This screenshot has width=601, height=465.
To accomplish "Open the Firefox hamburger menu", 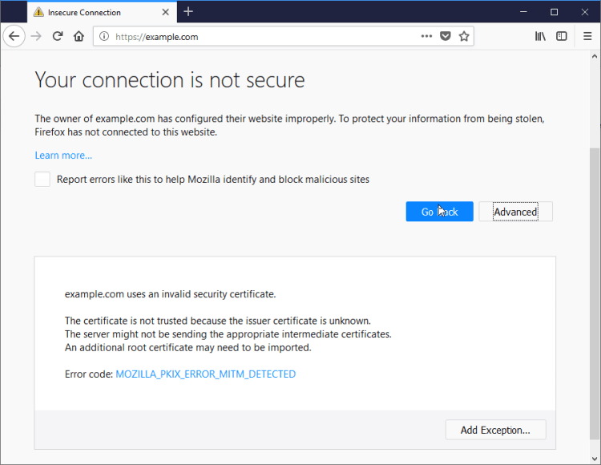I will [587, 36].
